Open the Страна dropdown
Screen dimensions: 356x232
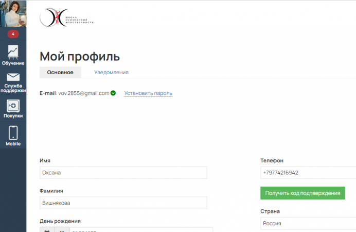pos(308,223)
